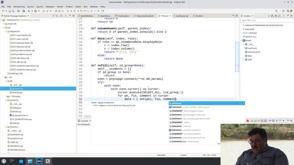Open Run button dropdown arrow
The image size is (294, 165).
coord(39,11)
